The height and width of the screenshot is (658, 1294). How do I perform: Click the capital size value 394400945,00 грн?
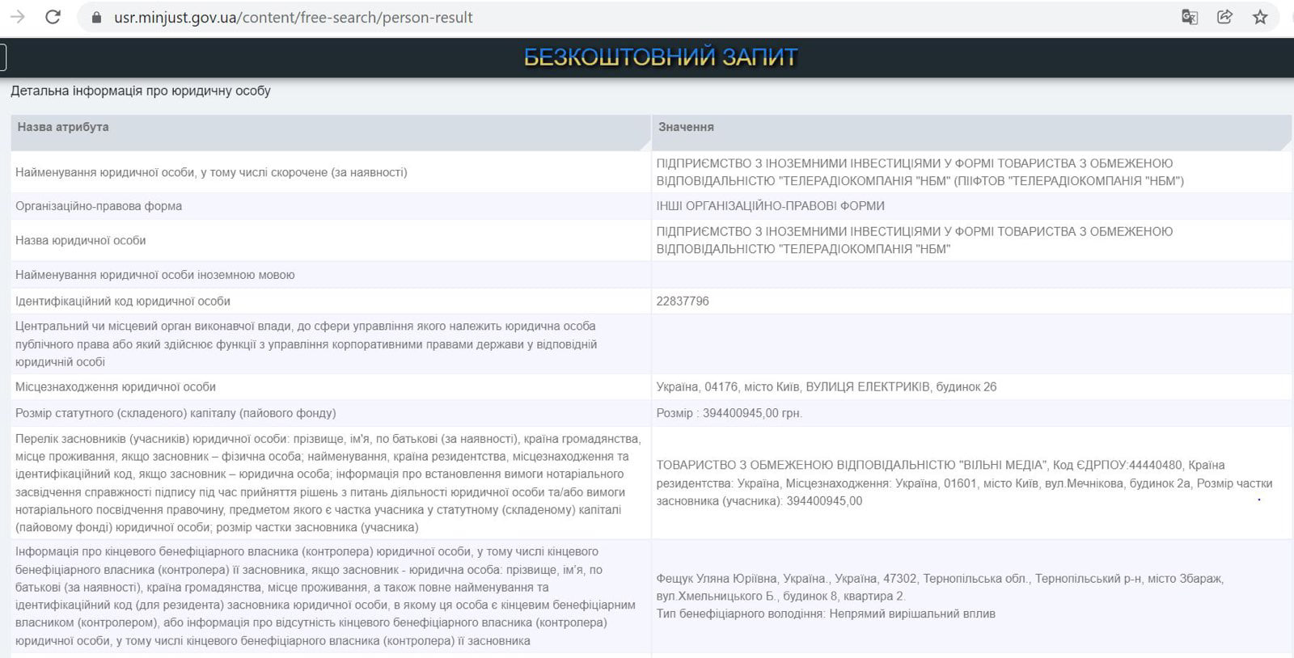(x=729, y=413)
